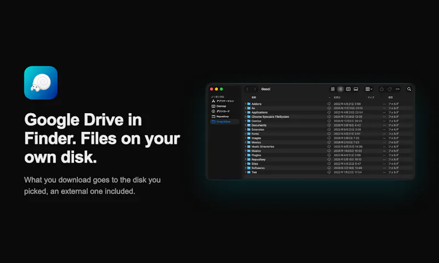Select the highlighted Google Drive sidebar item
Image resolution: width=439 pixels, height=263 pixels.
click(x=224, y=121)
